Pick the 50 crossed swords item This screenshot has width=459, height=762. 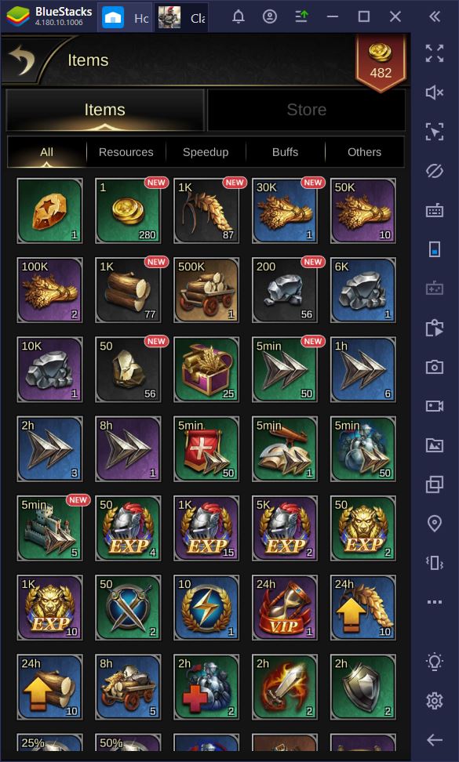click(128, 608)
